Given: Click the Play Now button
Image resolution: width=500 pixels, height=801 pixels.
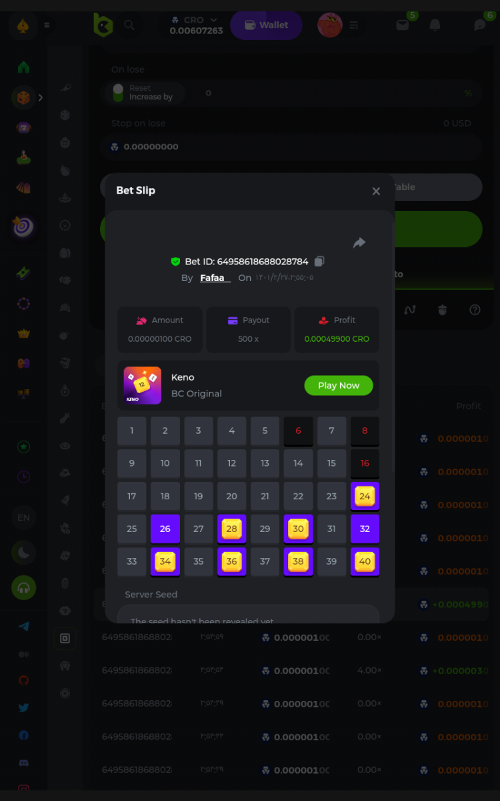Looking at the screenshot, I should [339, 385].
